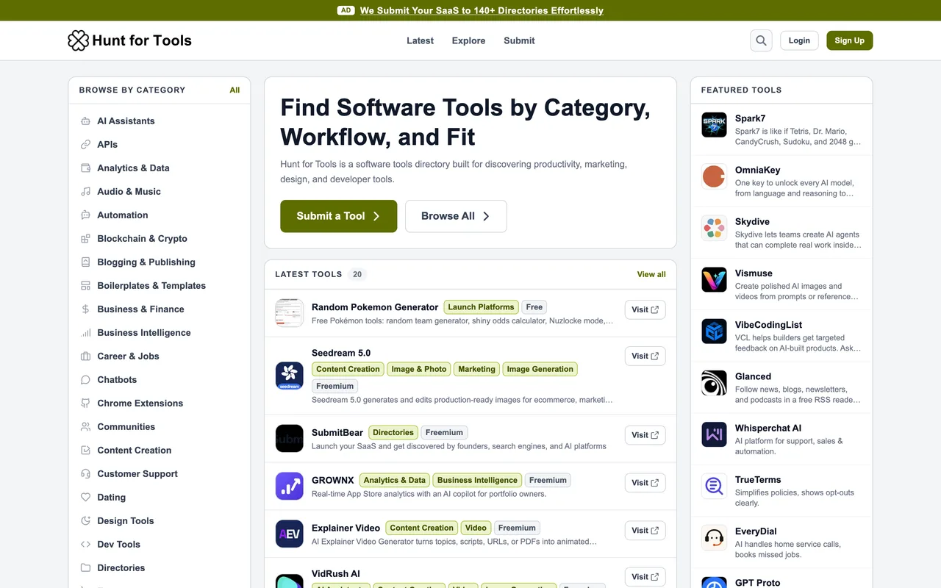Open the Whisperchat AI featured icon

click(x=714, y=434)
